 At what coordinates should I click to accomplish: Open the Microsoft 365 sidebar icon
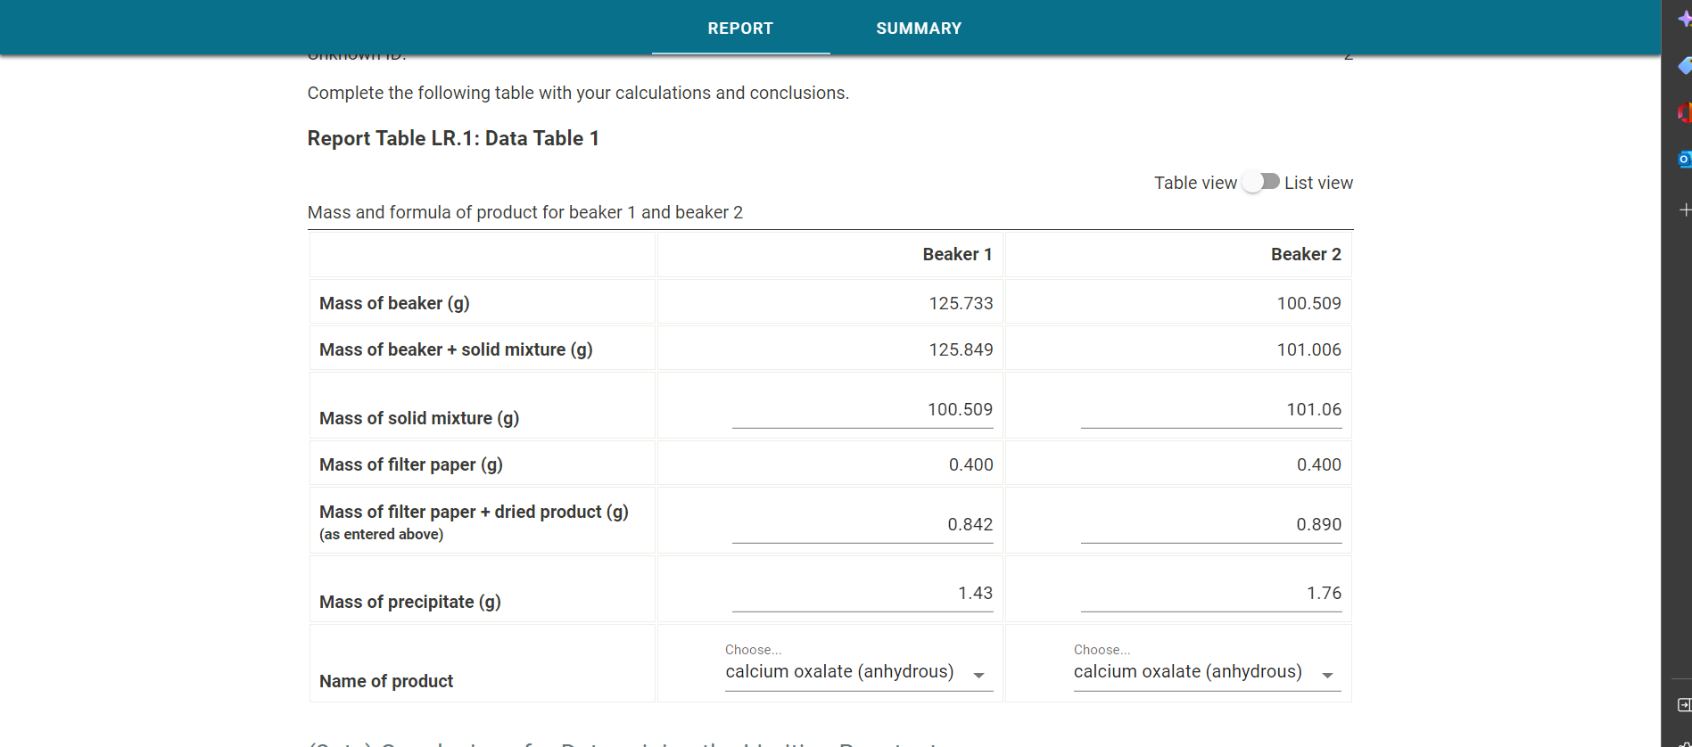pos(1684,113)
